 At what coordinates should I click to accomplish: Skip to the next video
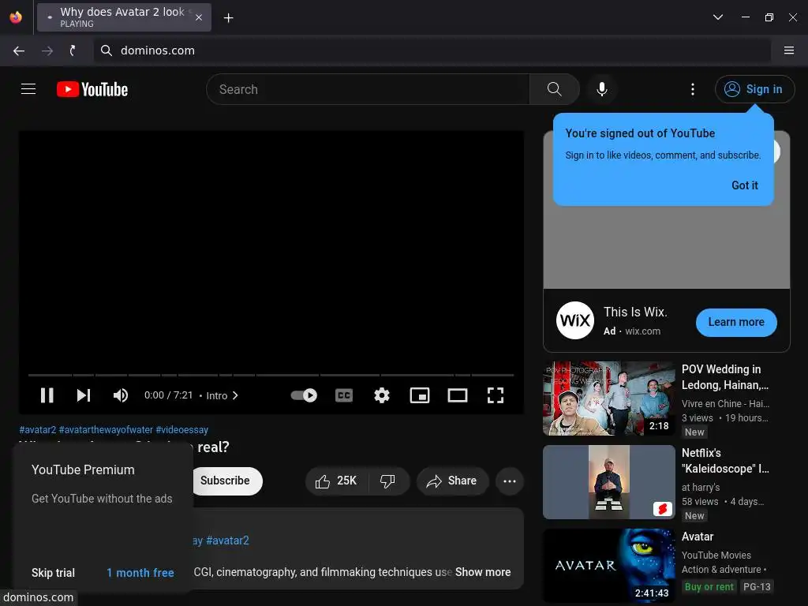point(84,395)
